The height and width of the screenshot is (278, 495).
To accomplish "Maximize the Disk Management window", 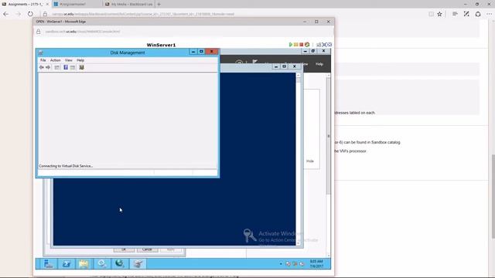I will click(x=201, y=52).
